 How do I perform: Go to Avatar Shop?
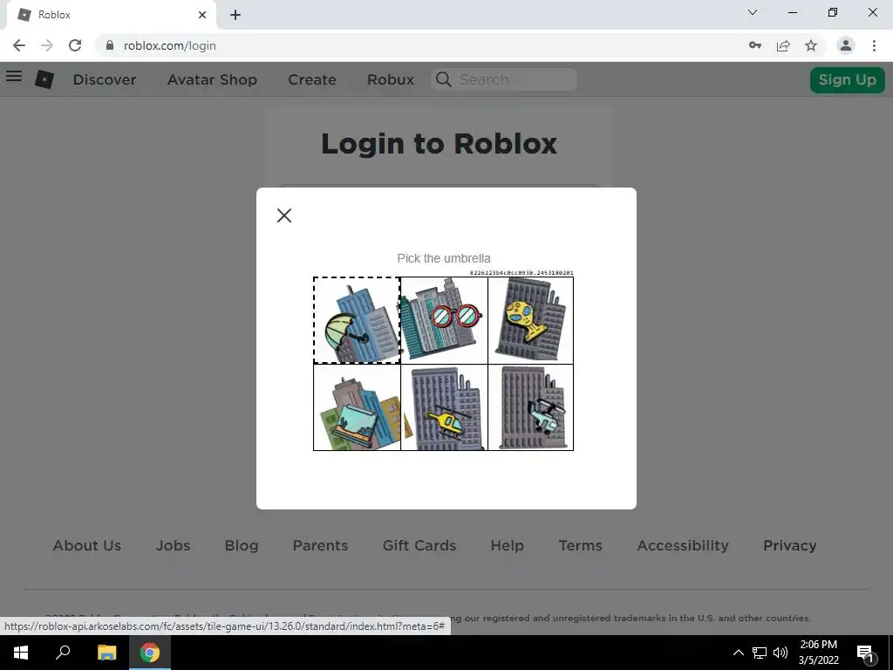(212, 79)
